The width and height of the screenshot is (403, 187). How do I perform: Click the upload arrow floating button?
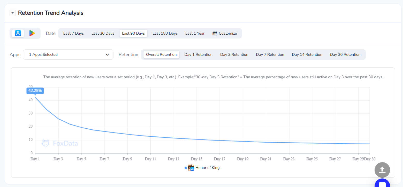pyautogui.click(x=382, y=170)
